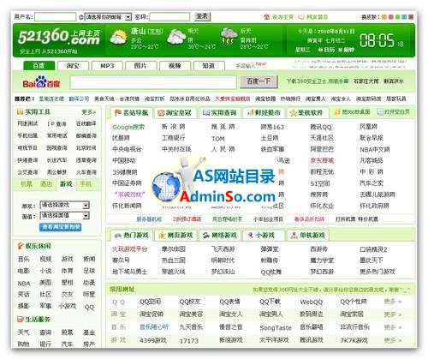Select the 图片 search tab

140,66
